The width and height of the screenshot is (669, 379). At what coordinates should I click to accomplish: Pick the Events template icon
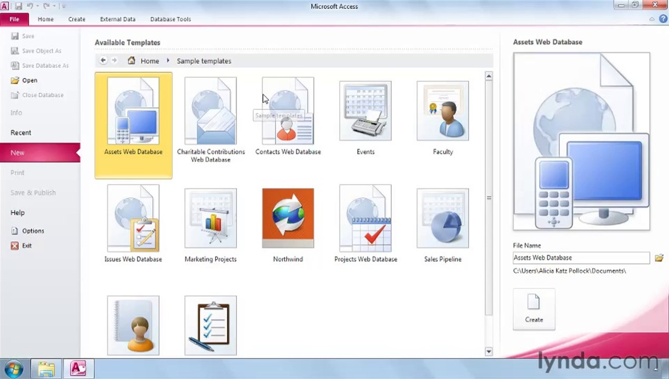(365, 111)
